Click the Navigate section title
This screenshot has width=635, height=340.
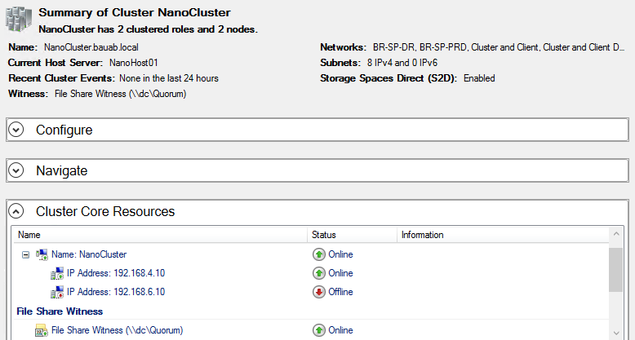pos(61,170)
